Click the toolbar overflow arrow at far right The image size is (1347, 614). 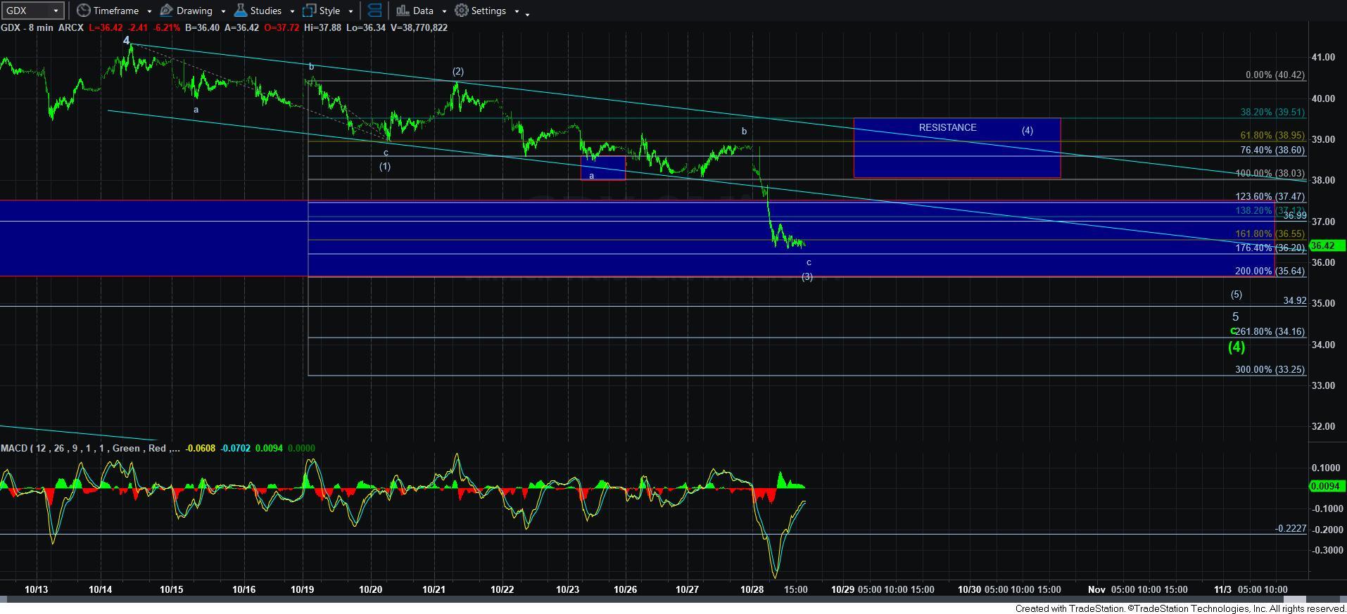(x=528, y=13)
